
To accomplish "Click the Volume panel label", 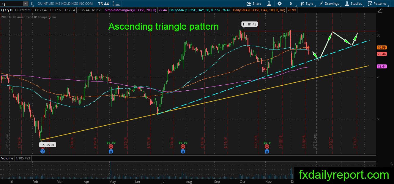I will [7, 158].
